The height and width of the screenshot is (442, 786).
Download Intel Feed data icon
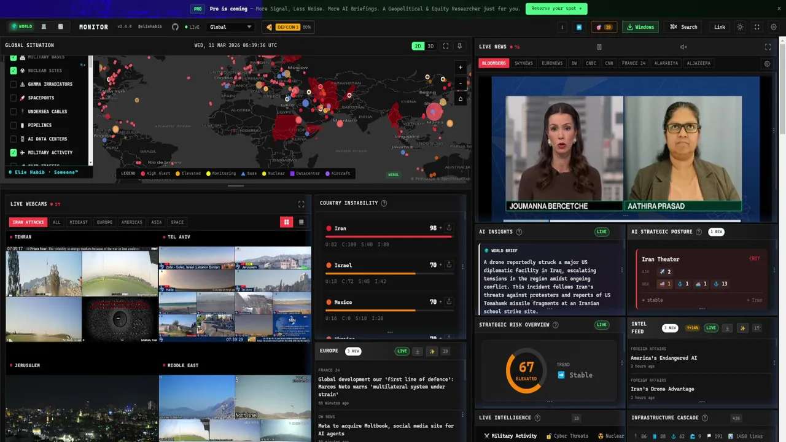727,328
